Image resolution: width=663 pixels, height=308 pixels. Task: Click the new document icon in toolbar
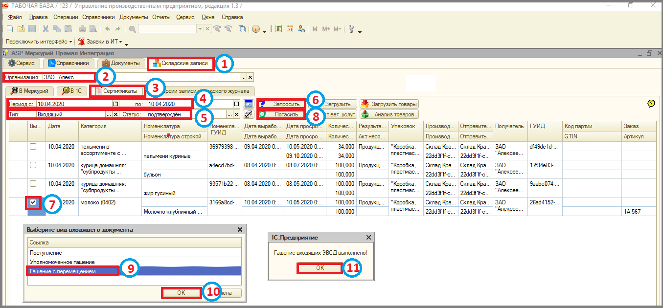(9, 29)
